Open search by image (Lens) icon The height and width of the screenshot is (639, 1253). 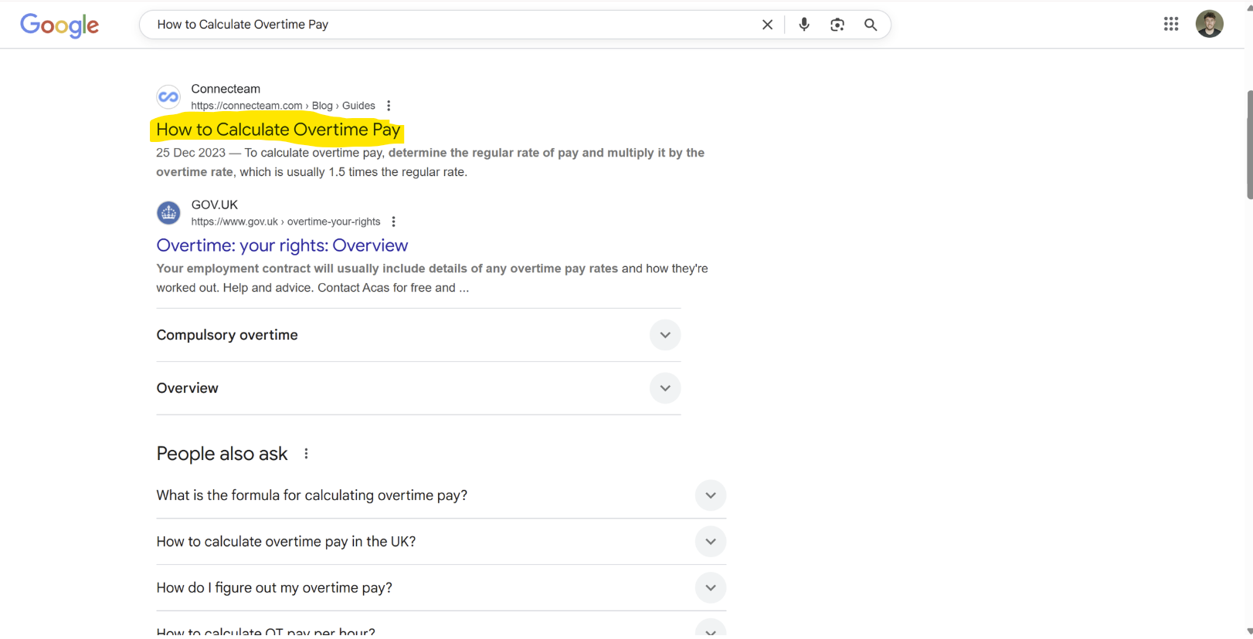[837, 25]
